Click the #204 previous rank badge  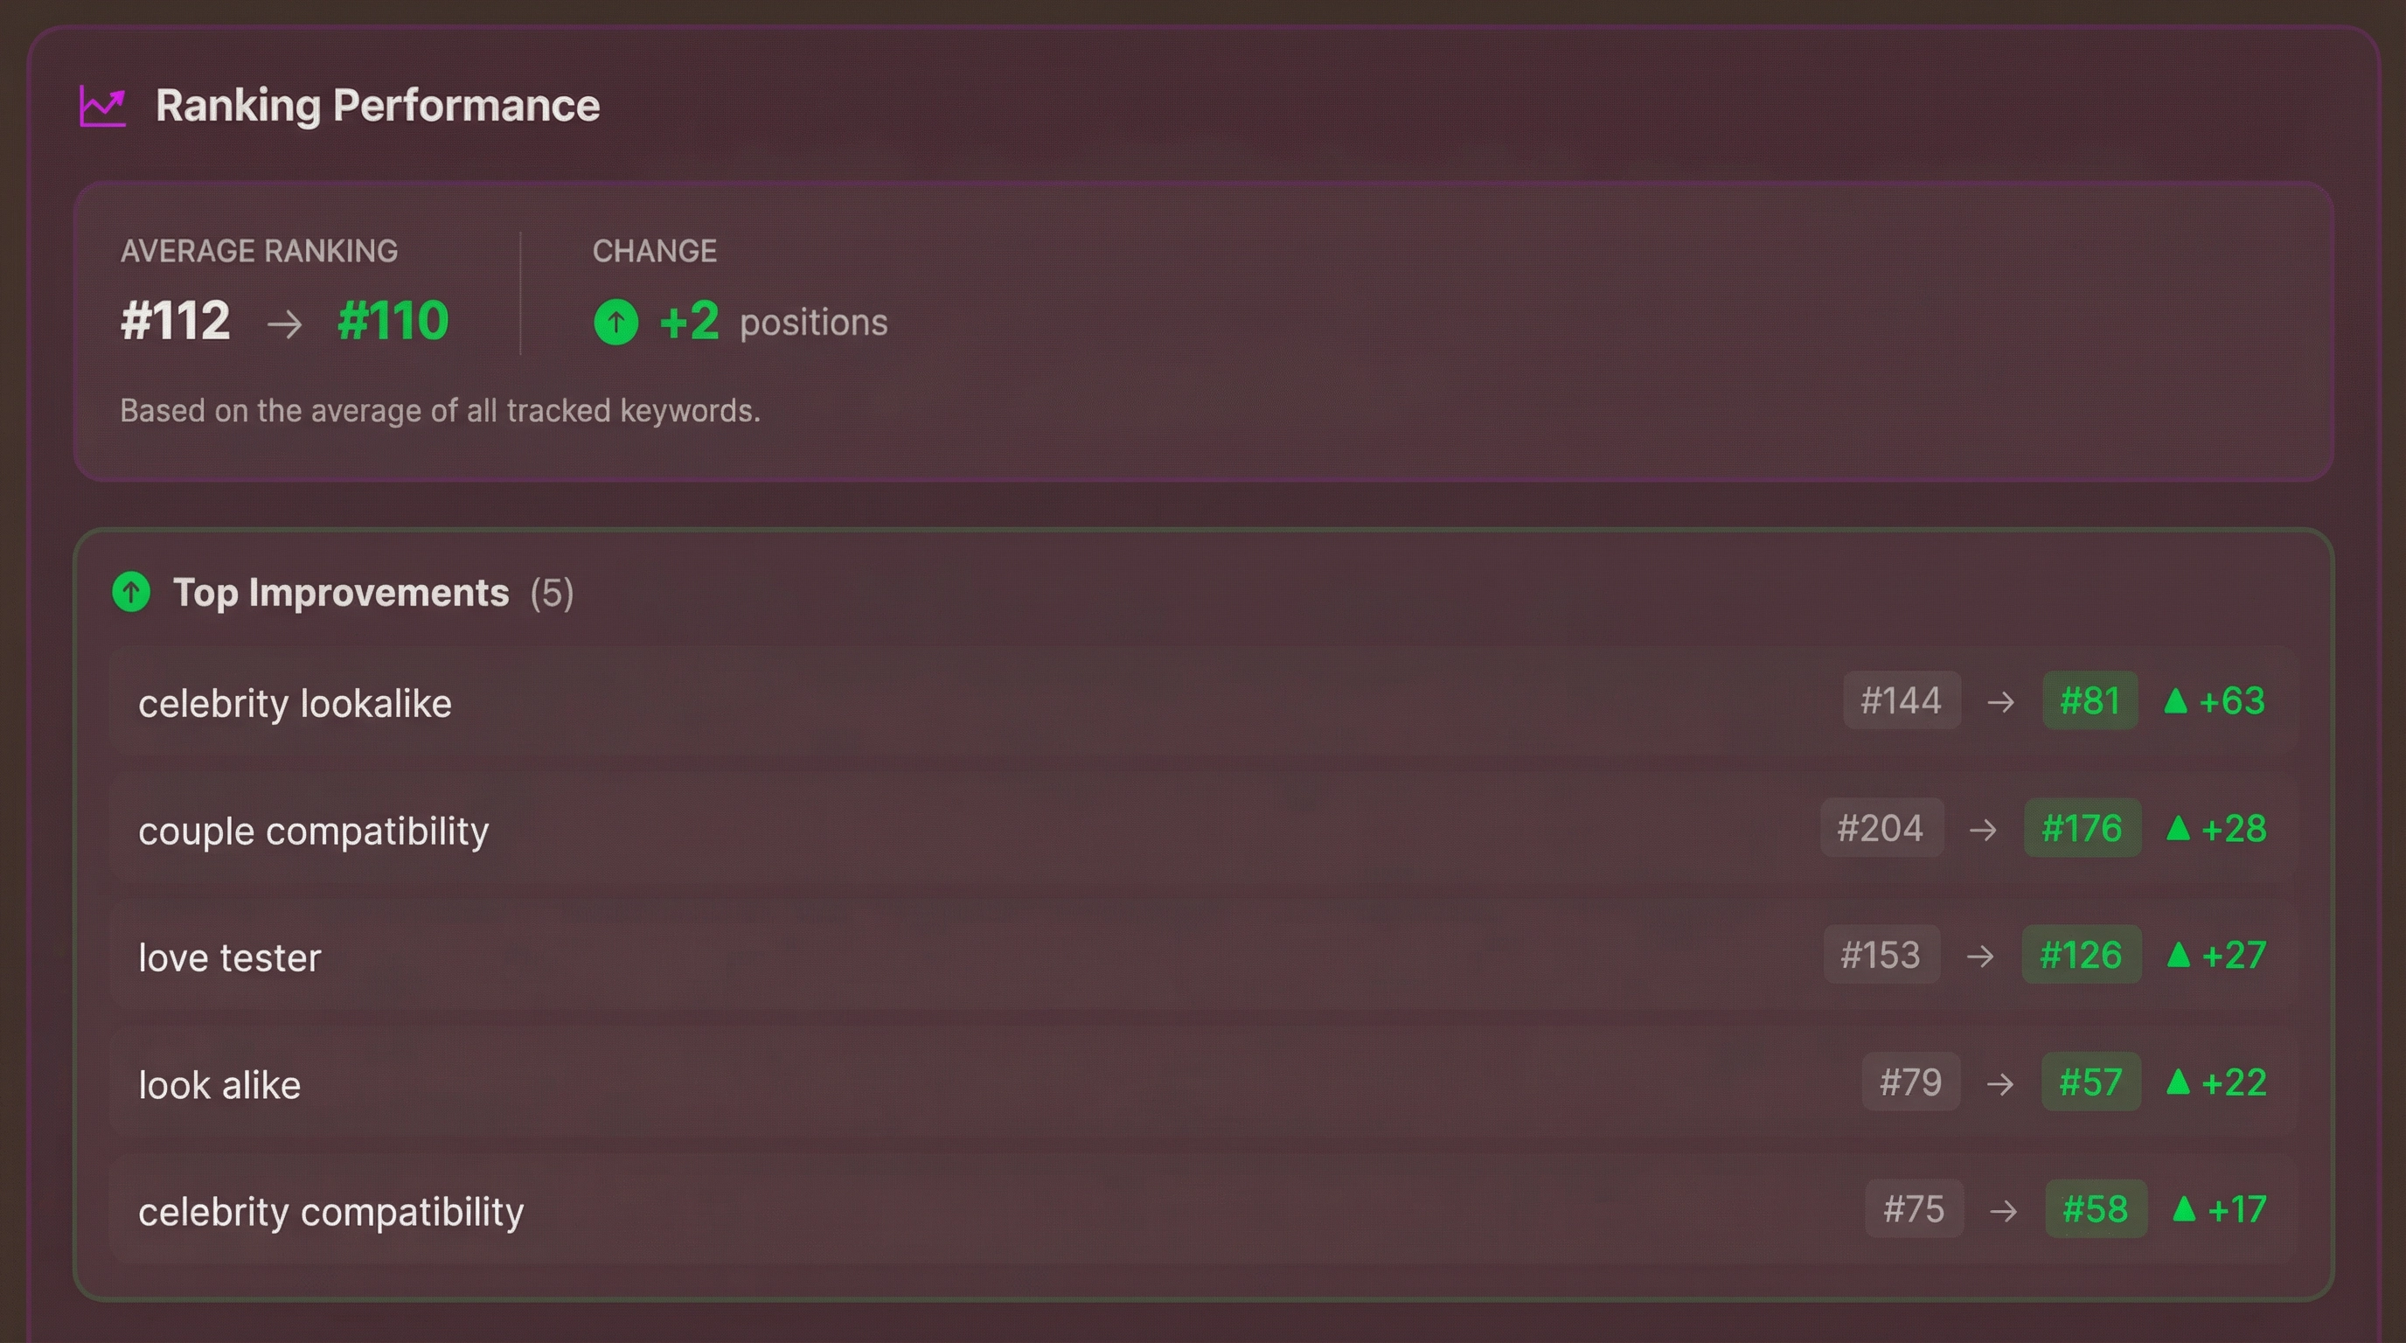(x=1881, y=827)
